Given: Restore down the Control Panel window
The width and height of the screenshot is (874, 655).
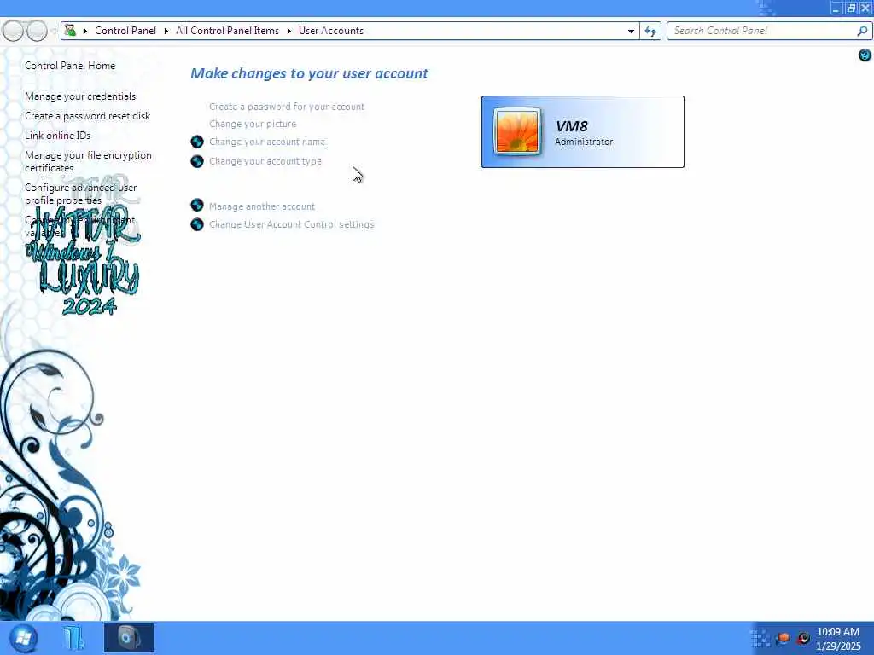Looking at the screenshot, I should click(x=851, y=9).
